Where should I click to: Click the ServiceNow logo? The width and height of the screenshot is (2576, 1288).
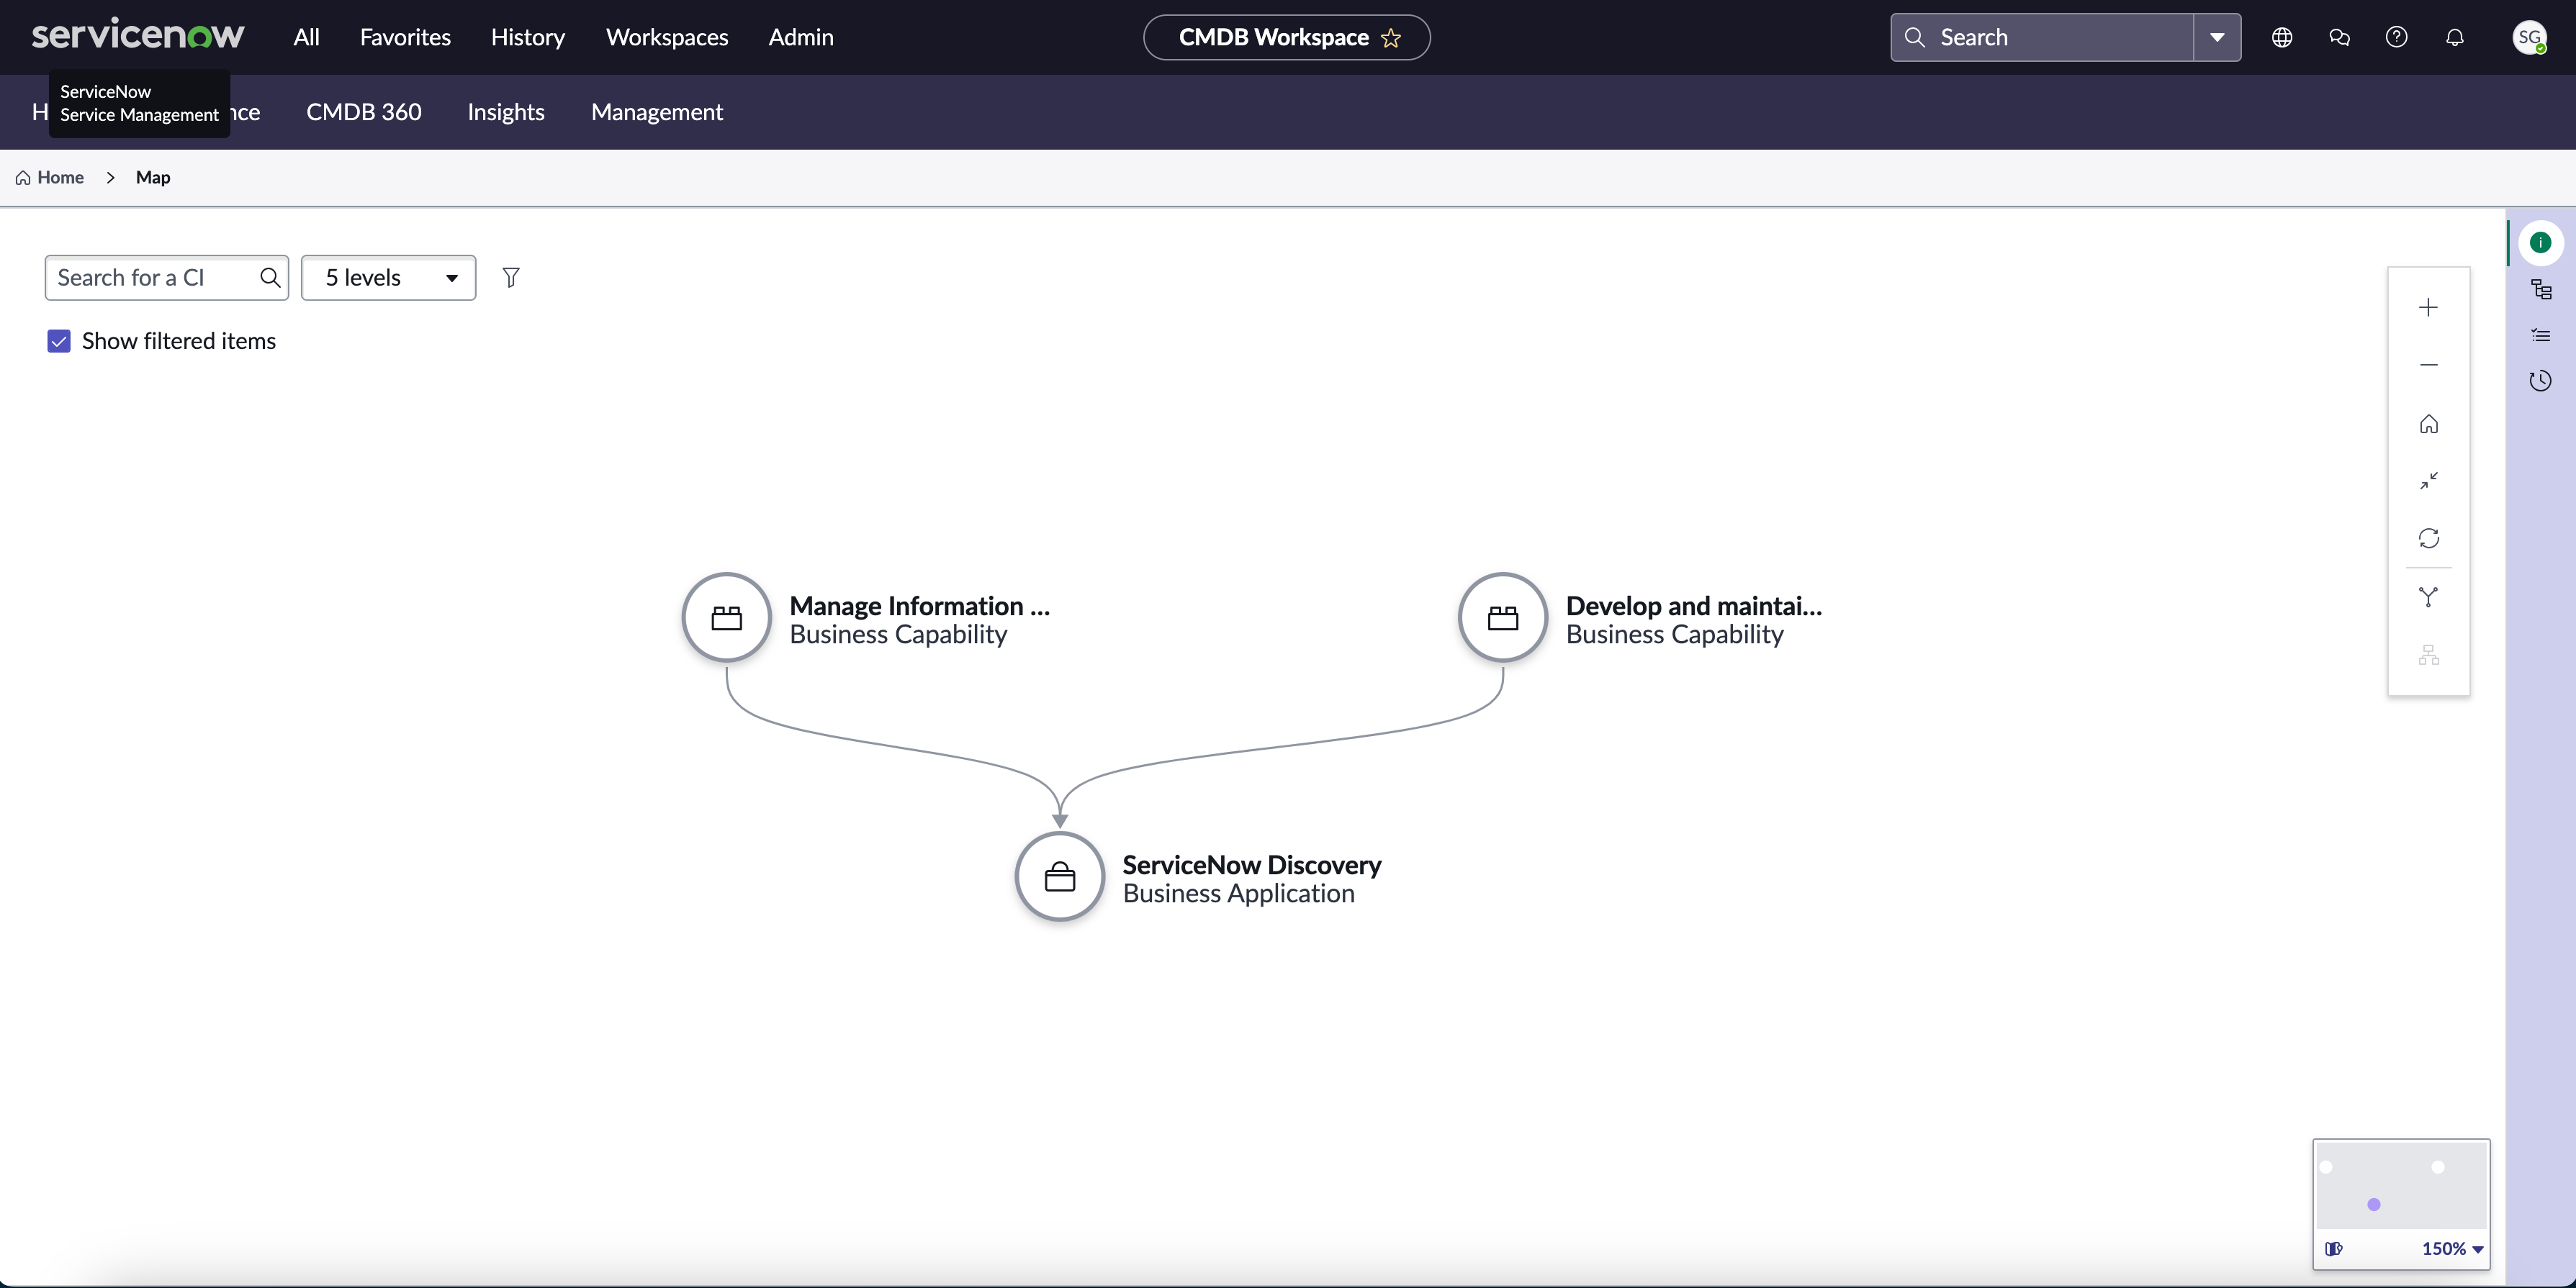click(x=138, y=35)
